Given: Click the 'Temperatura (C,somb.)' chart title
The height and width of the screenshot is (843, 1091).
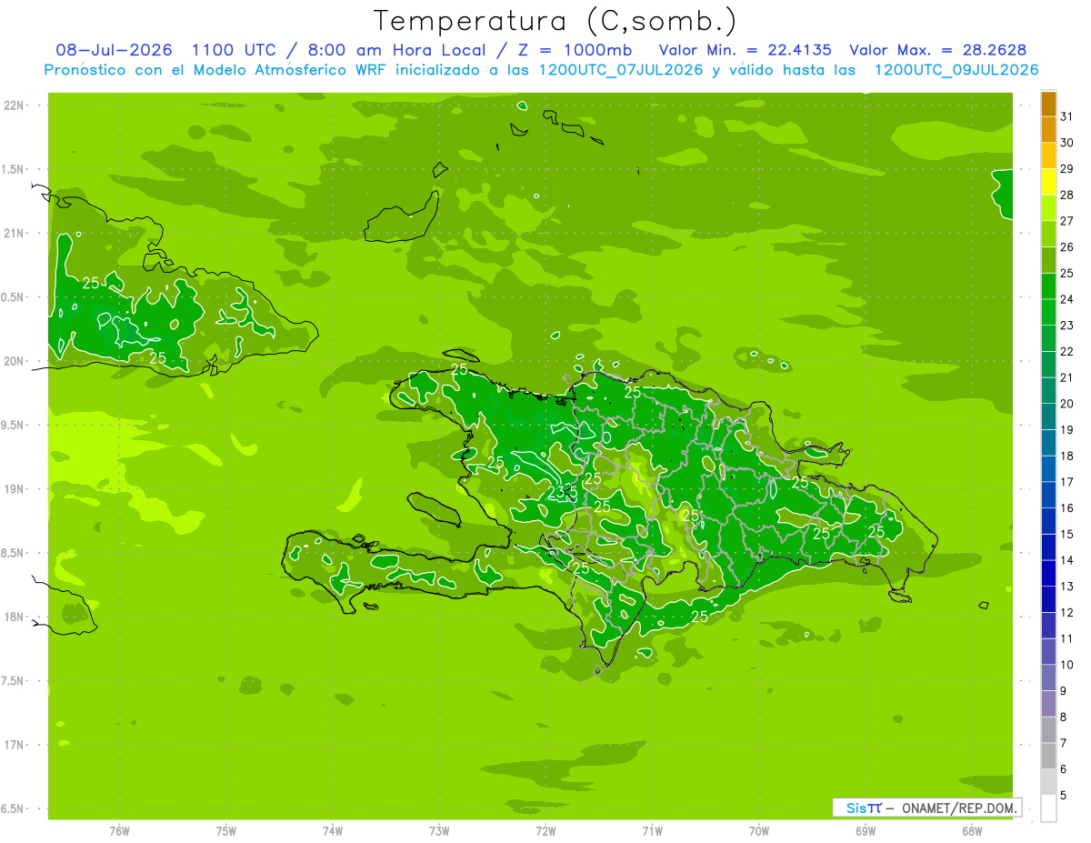Looking at the screenshot, I should 556,21.
